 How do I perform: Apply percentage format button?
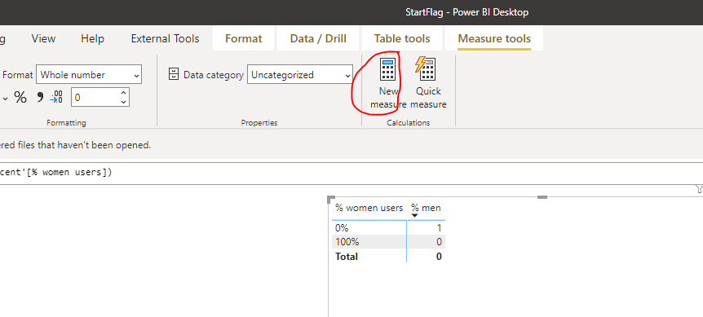point(20,97)
